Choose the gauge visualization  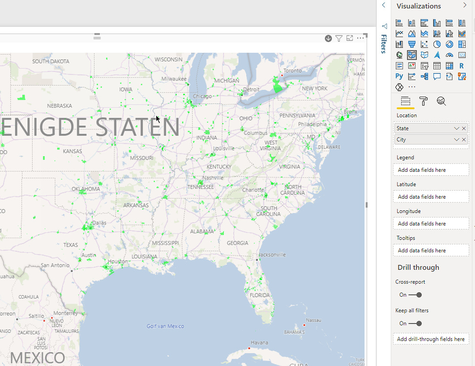click(x=449, y=55)
